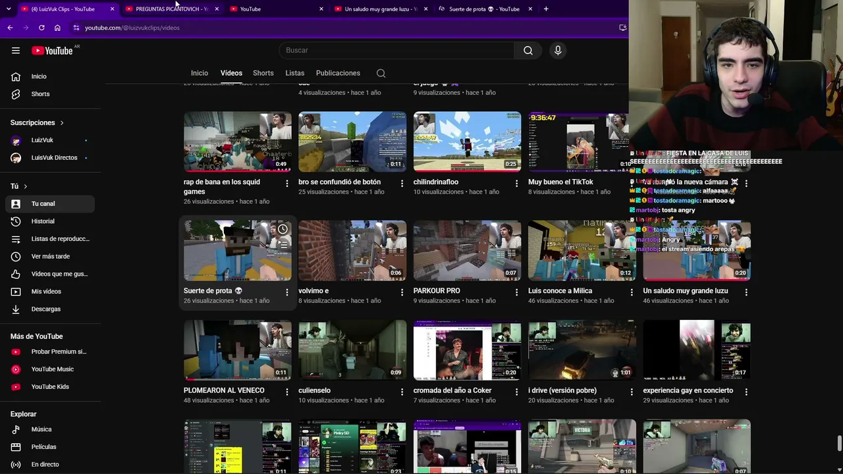Start voice search with the microphone
Viewport: 843px width, 474px height.
[x=558, y=51]
